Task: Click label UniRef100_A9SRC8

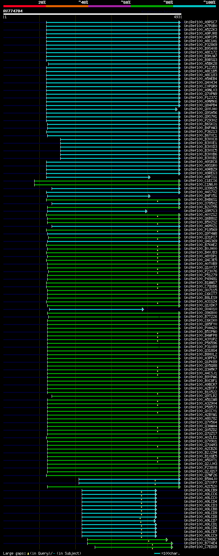Action: pyautogui.click(x=201, y=162)
